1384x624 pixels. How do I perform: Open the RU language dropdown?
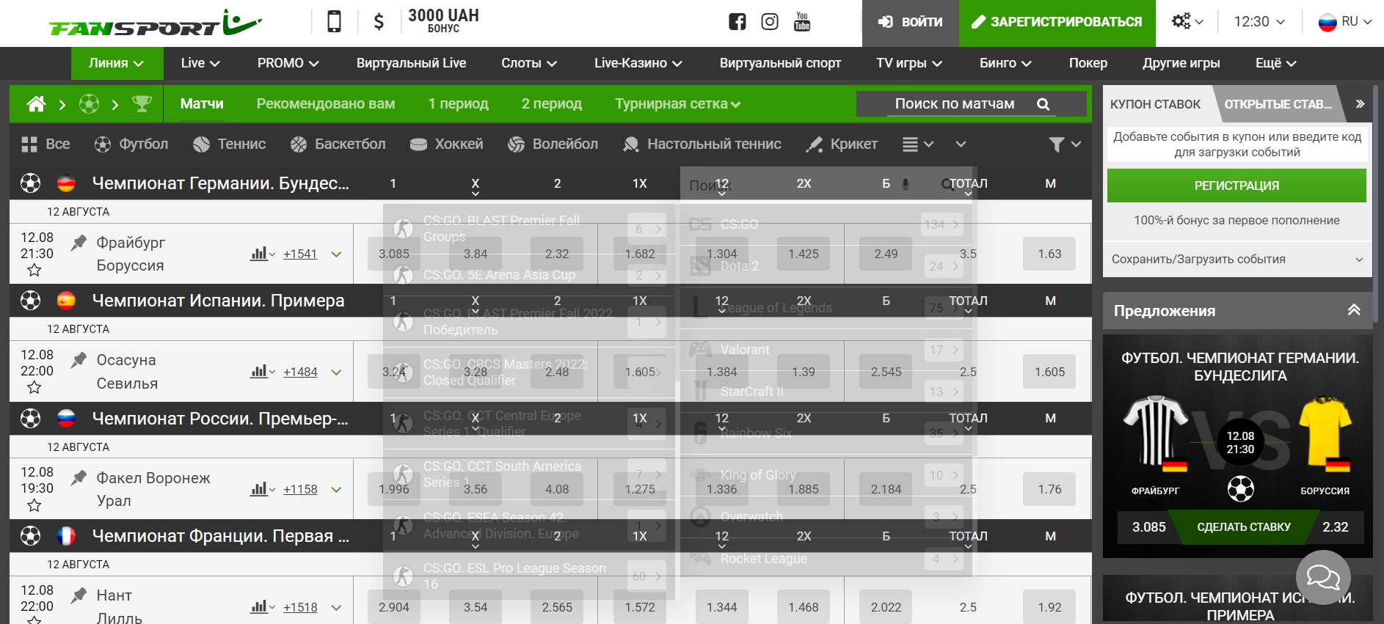tap(1344, 22)
